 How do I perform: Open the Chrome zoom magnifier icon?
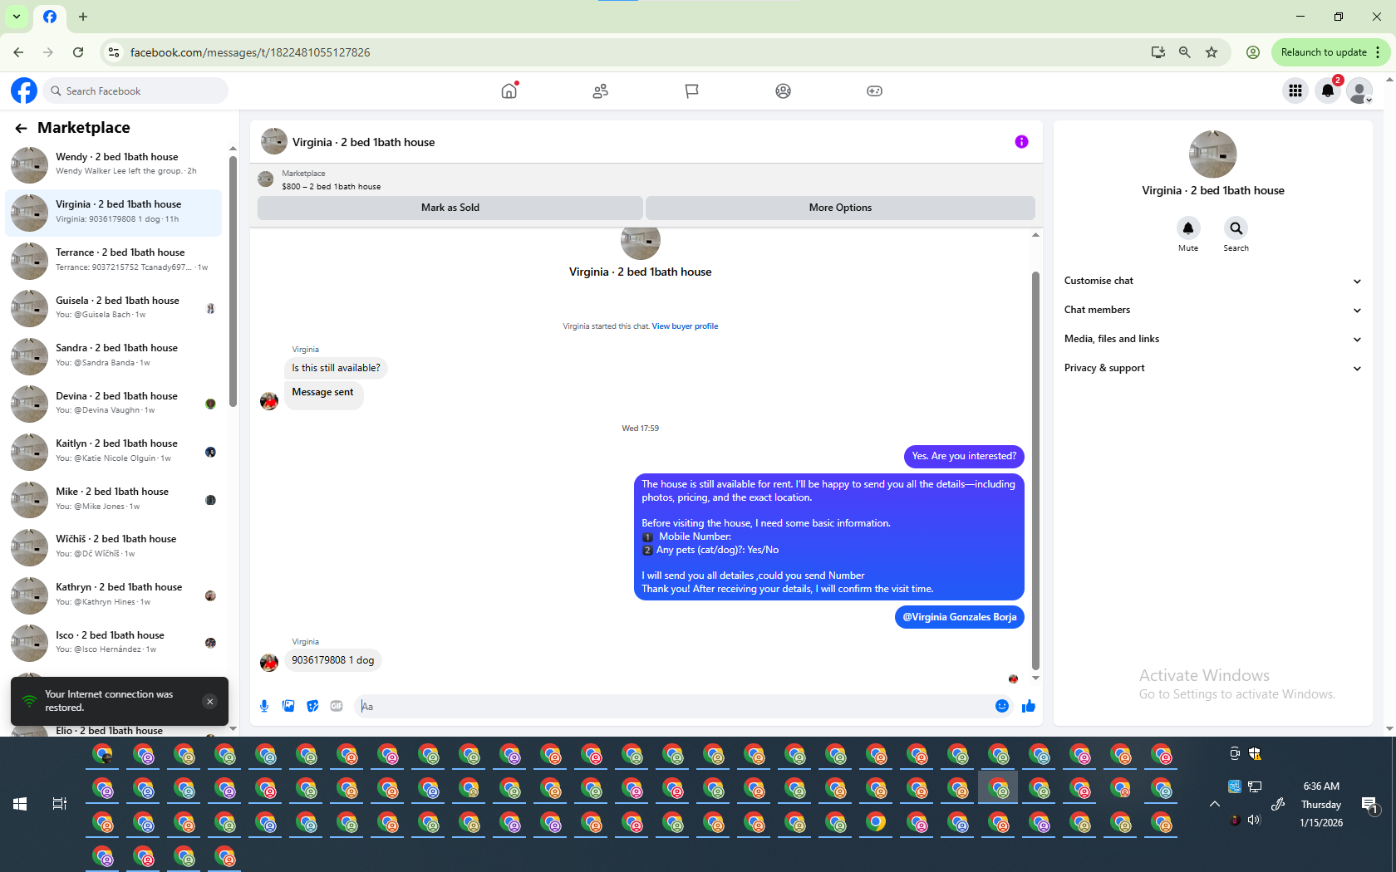tap(1185, 52)
